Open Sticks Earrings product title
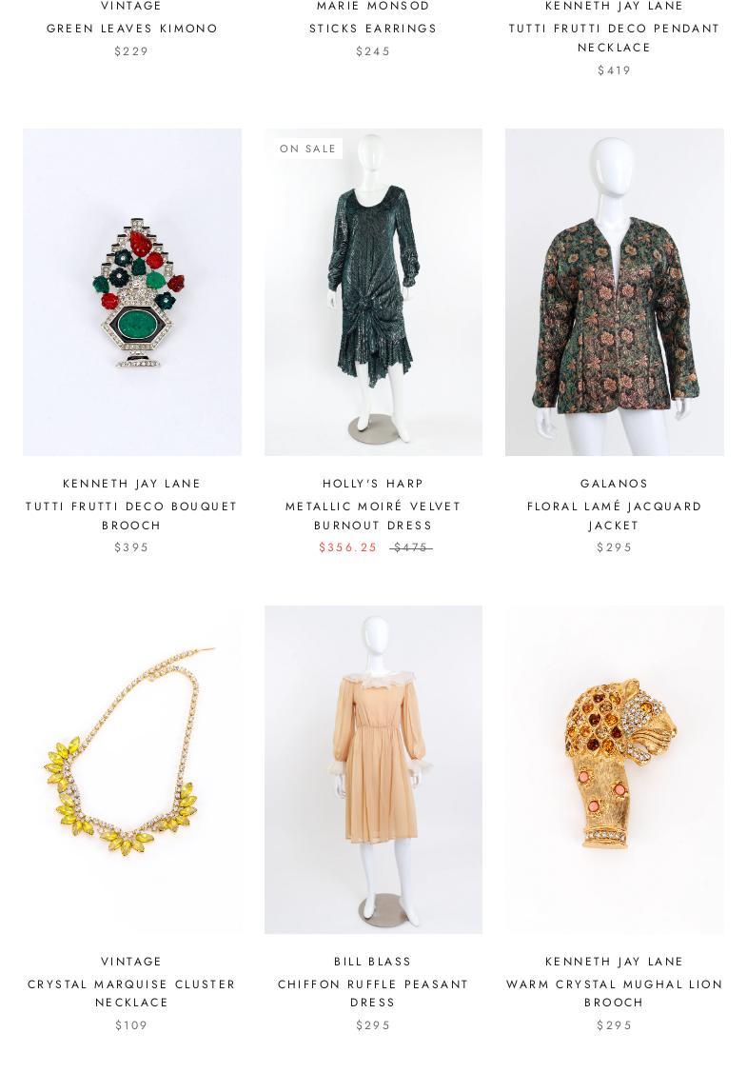This screenshot has height=1073, width=747. 373,29
